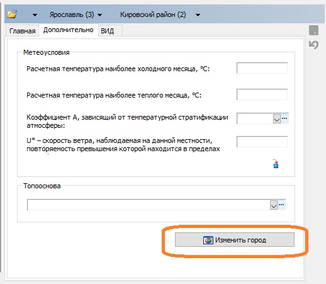Click the undo arrow icon

click(x=313, y=45)
